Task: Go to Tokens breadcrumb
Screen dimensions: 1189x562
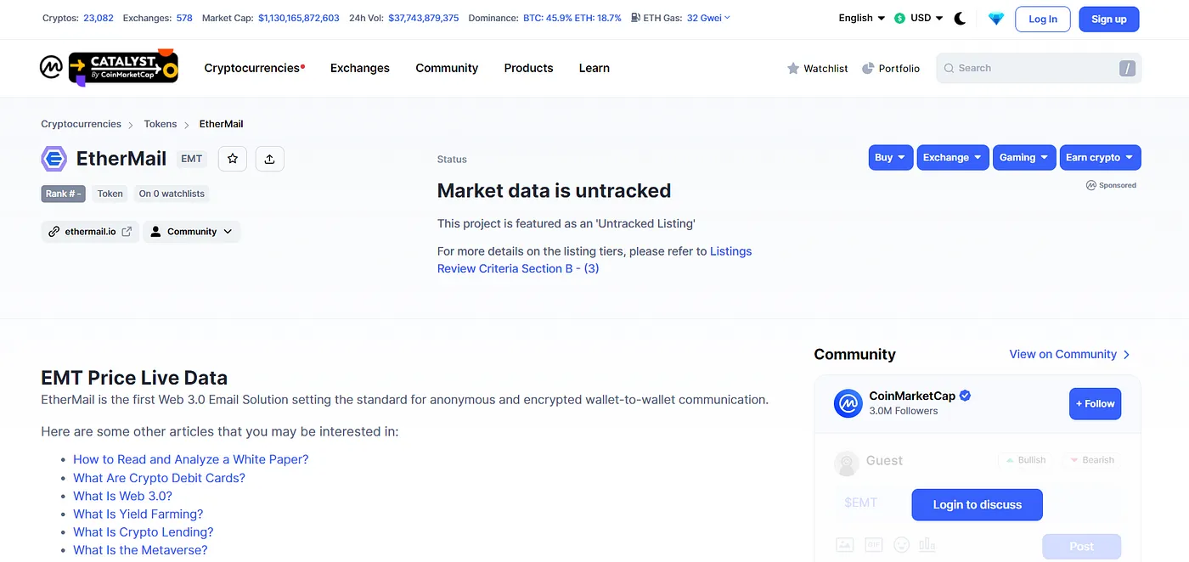Action: [x=161, y=124]
